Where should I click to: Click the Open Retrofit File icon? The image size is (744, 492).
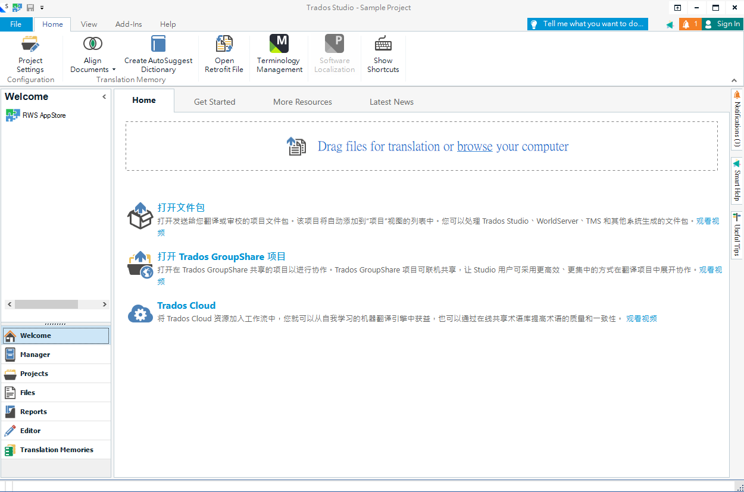pos(224,43)
